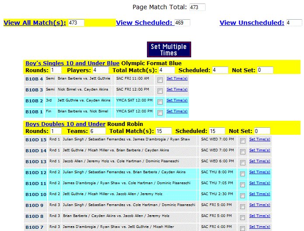Viewport: 304px width, 231px height.
Task: Open View All Match(s) link
Action: (35, 23)
